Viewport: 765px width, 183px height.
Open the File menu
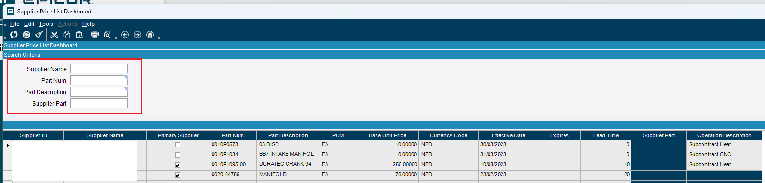click(x=15, y=24)
